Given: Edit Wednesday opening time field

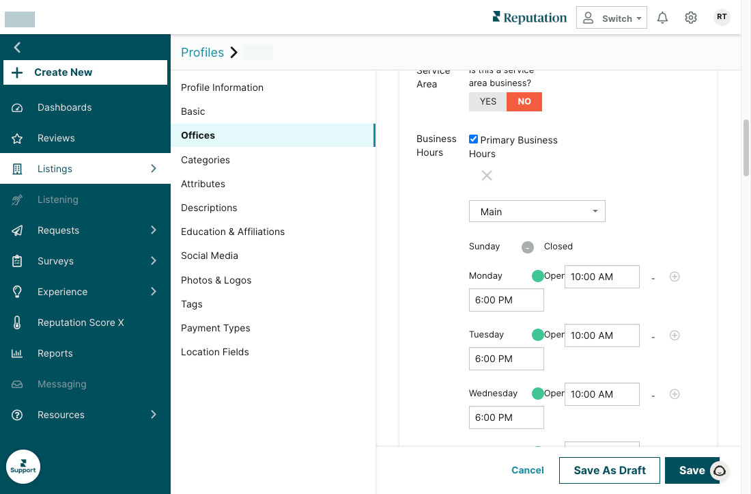Looking at the screenshot, I should pos(601,394).
